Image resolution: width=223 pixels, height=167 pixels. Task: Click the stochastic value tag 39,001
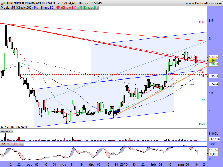(213, 154)
